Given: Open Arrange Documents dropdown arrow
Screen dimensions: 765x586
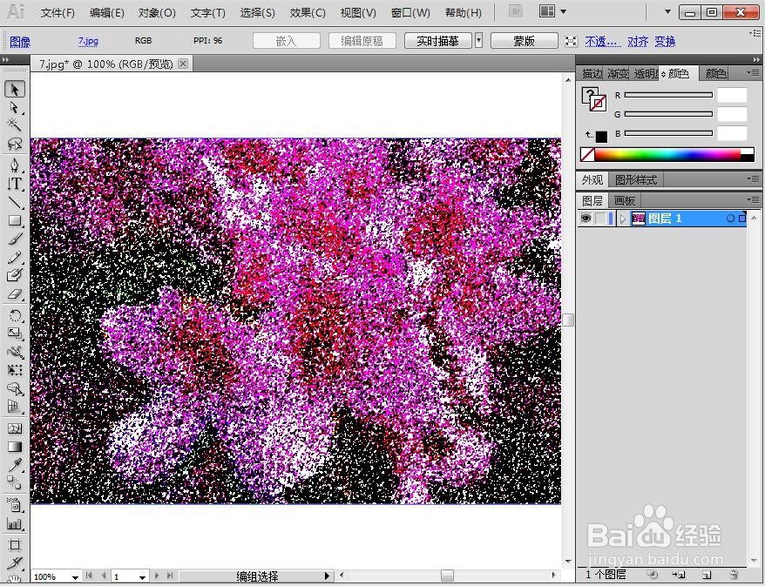Looking at the screenshot, I should (x=563, y=11).
